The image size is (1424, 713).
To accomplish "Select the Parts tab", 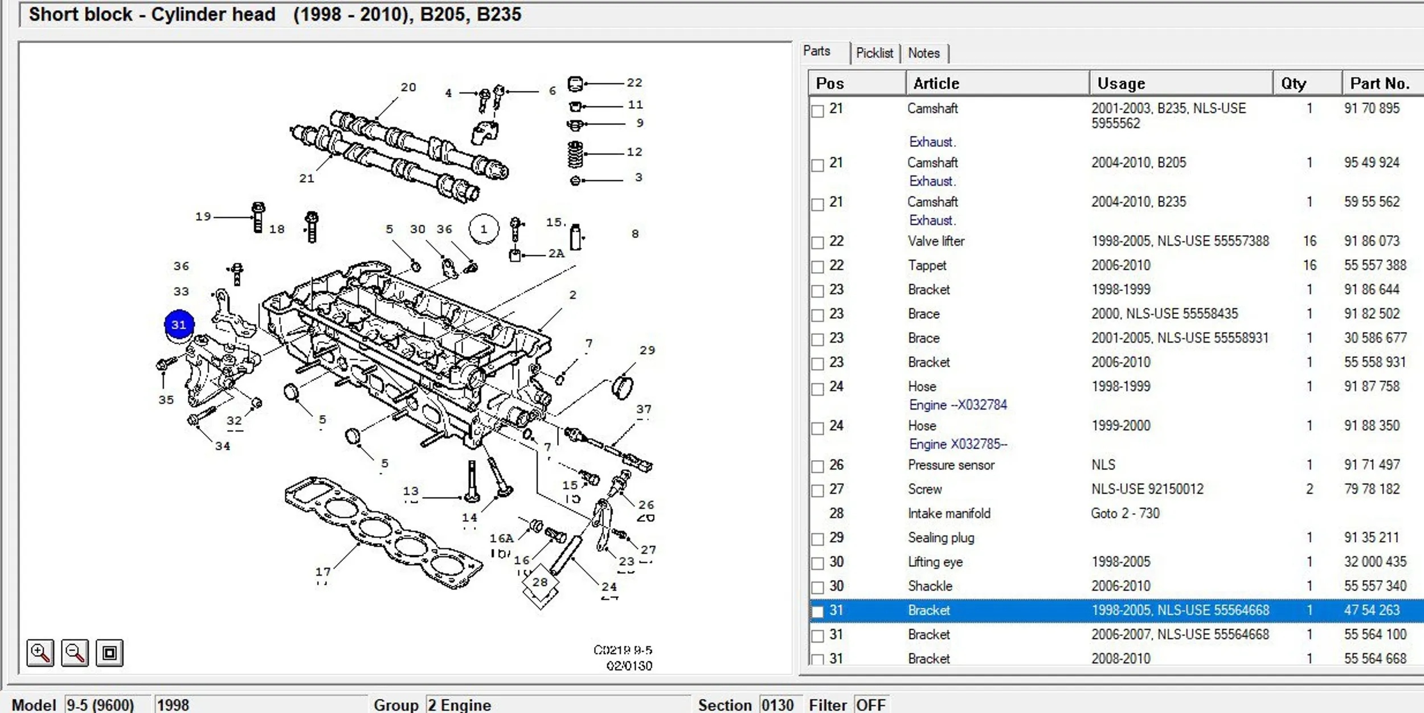I will pyautogui.click(x=817, y=51).
